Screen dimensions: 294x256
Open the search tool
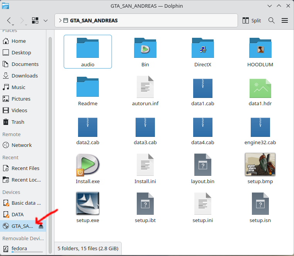point(271,20)
